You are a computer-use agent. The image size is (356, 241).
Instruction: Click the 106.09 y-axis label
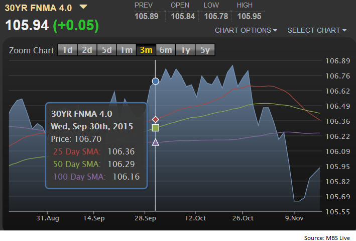(x=338, y=151)
